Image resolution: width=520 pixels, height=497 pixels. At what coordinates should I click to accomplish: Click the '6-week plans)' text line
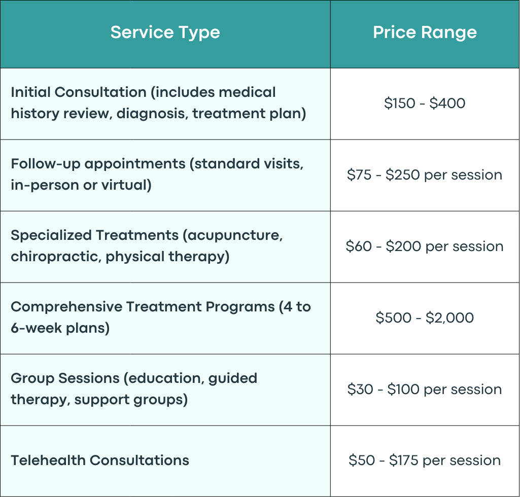click(60, 328)
